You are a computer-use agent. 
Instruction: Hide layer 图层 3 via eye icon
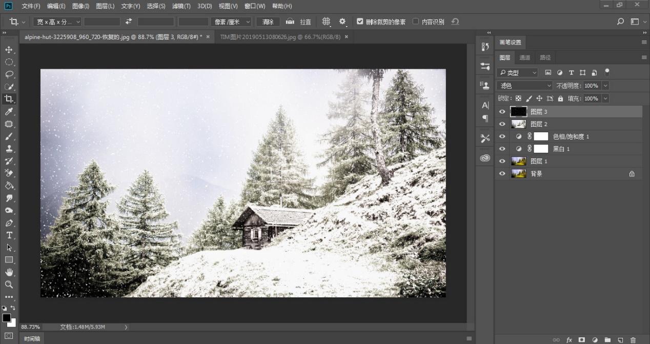tap(502, 112)
